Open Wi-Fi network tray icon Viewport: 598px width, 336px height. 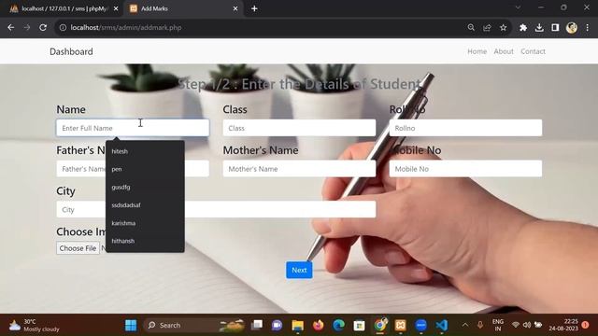pos(516,325)
